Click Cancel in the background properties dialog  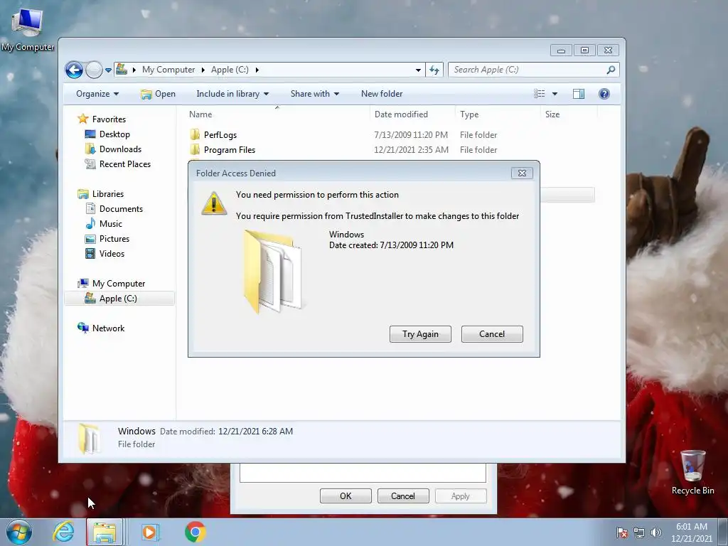pos(403,496)
